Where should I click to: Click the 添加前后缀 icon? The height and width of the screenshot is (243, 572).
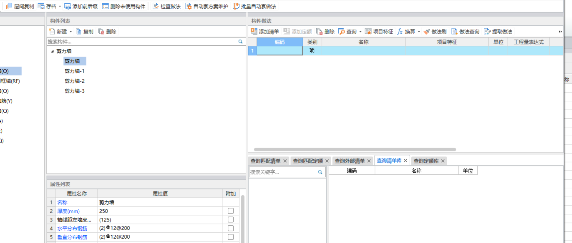tap(67, 6)
